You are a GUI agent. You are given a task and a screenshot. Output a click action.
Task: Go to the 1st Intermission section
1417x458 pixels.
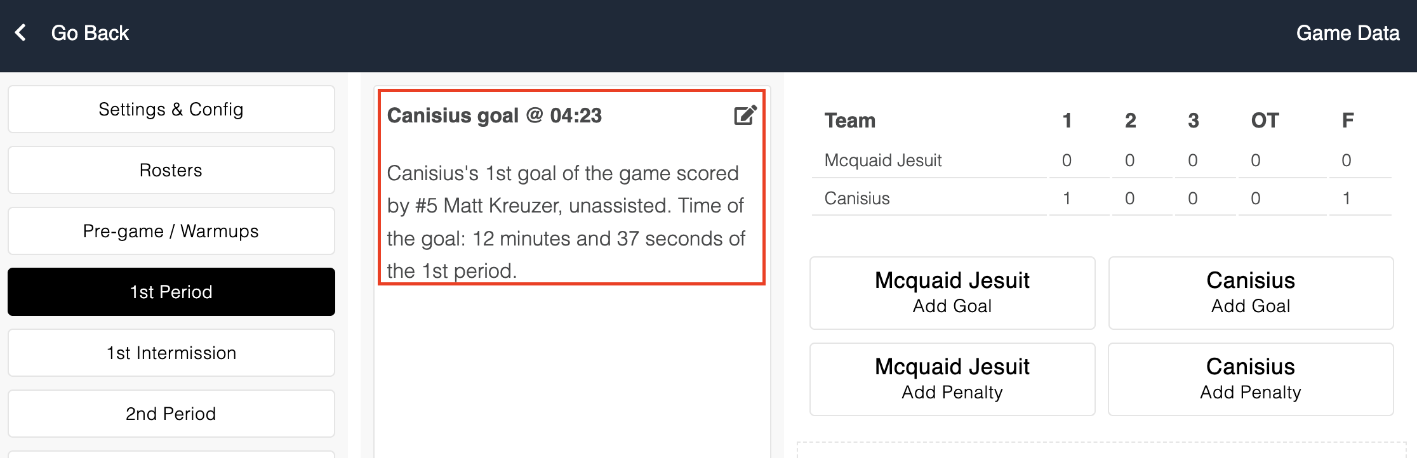171,353
